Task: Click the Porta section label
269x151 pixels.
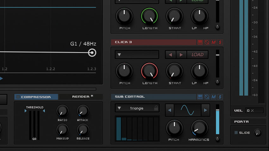Action: (241, 122)
